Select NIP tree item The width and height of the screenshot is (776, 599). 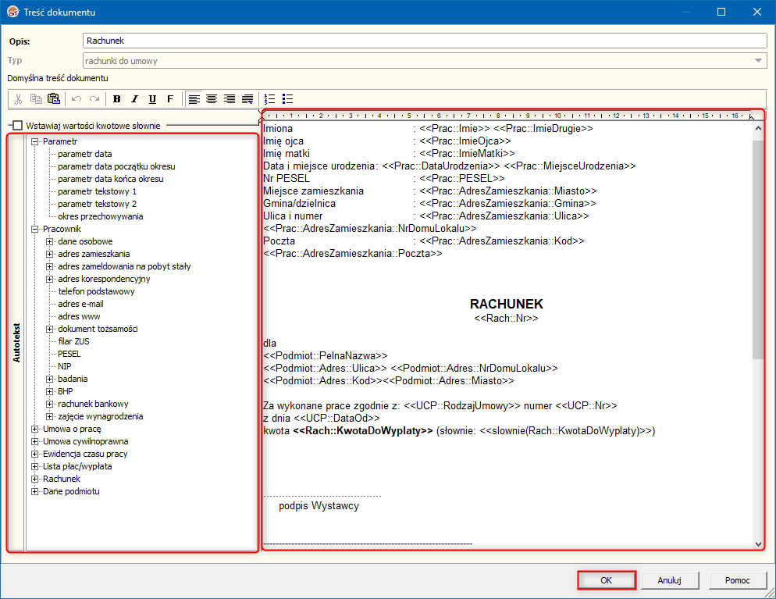pyautogui.click(x=64, y=366)
